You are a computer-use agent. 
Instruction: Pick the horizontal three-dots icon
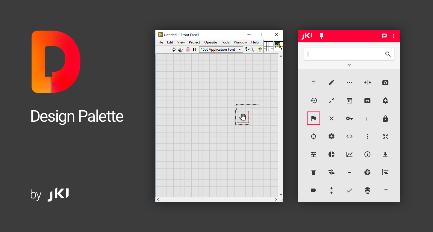(349, 82)
